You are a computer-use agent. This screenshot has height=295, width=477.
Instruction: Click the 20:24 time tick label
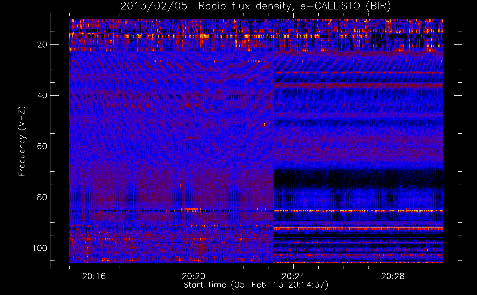click(293, 276)
